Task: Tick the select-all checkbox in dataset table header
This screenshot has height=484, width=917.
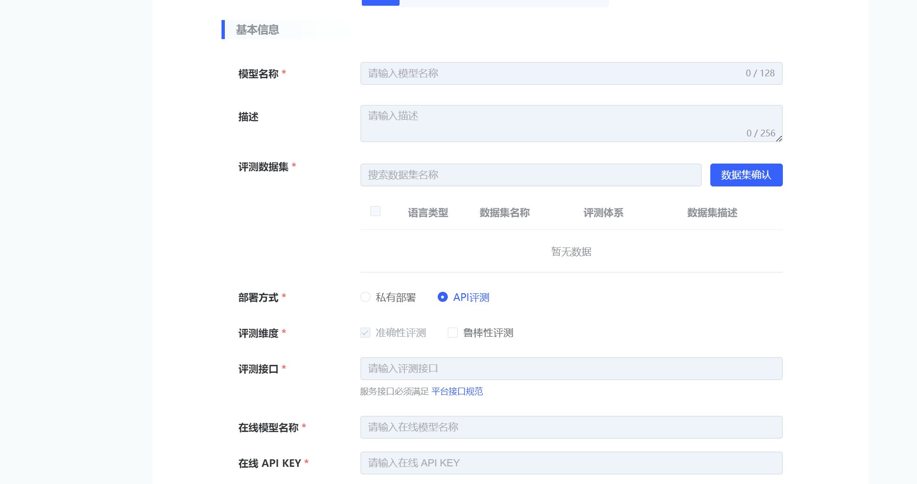Action: coord(375,211)
